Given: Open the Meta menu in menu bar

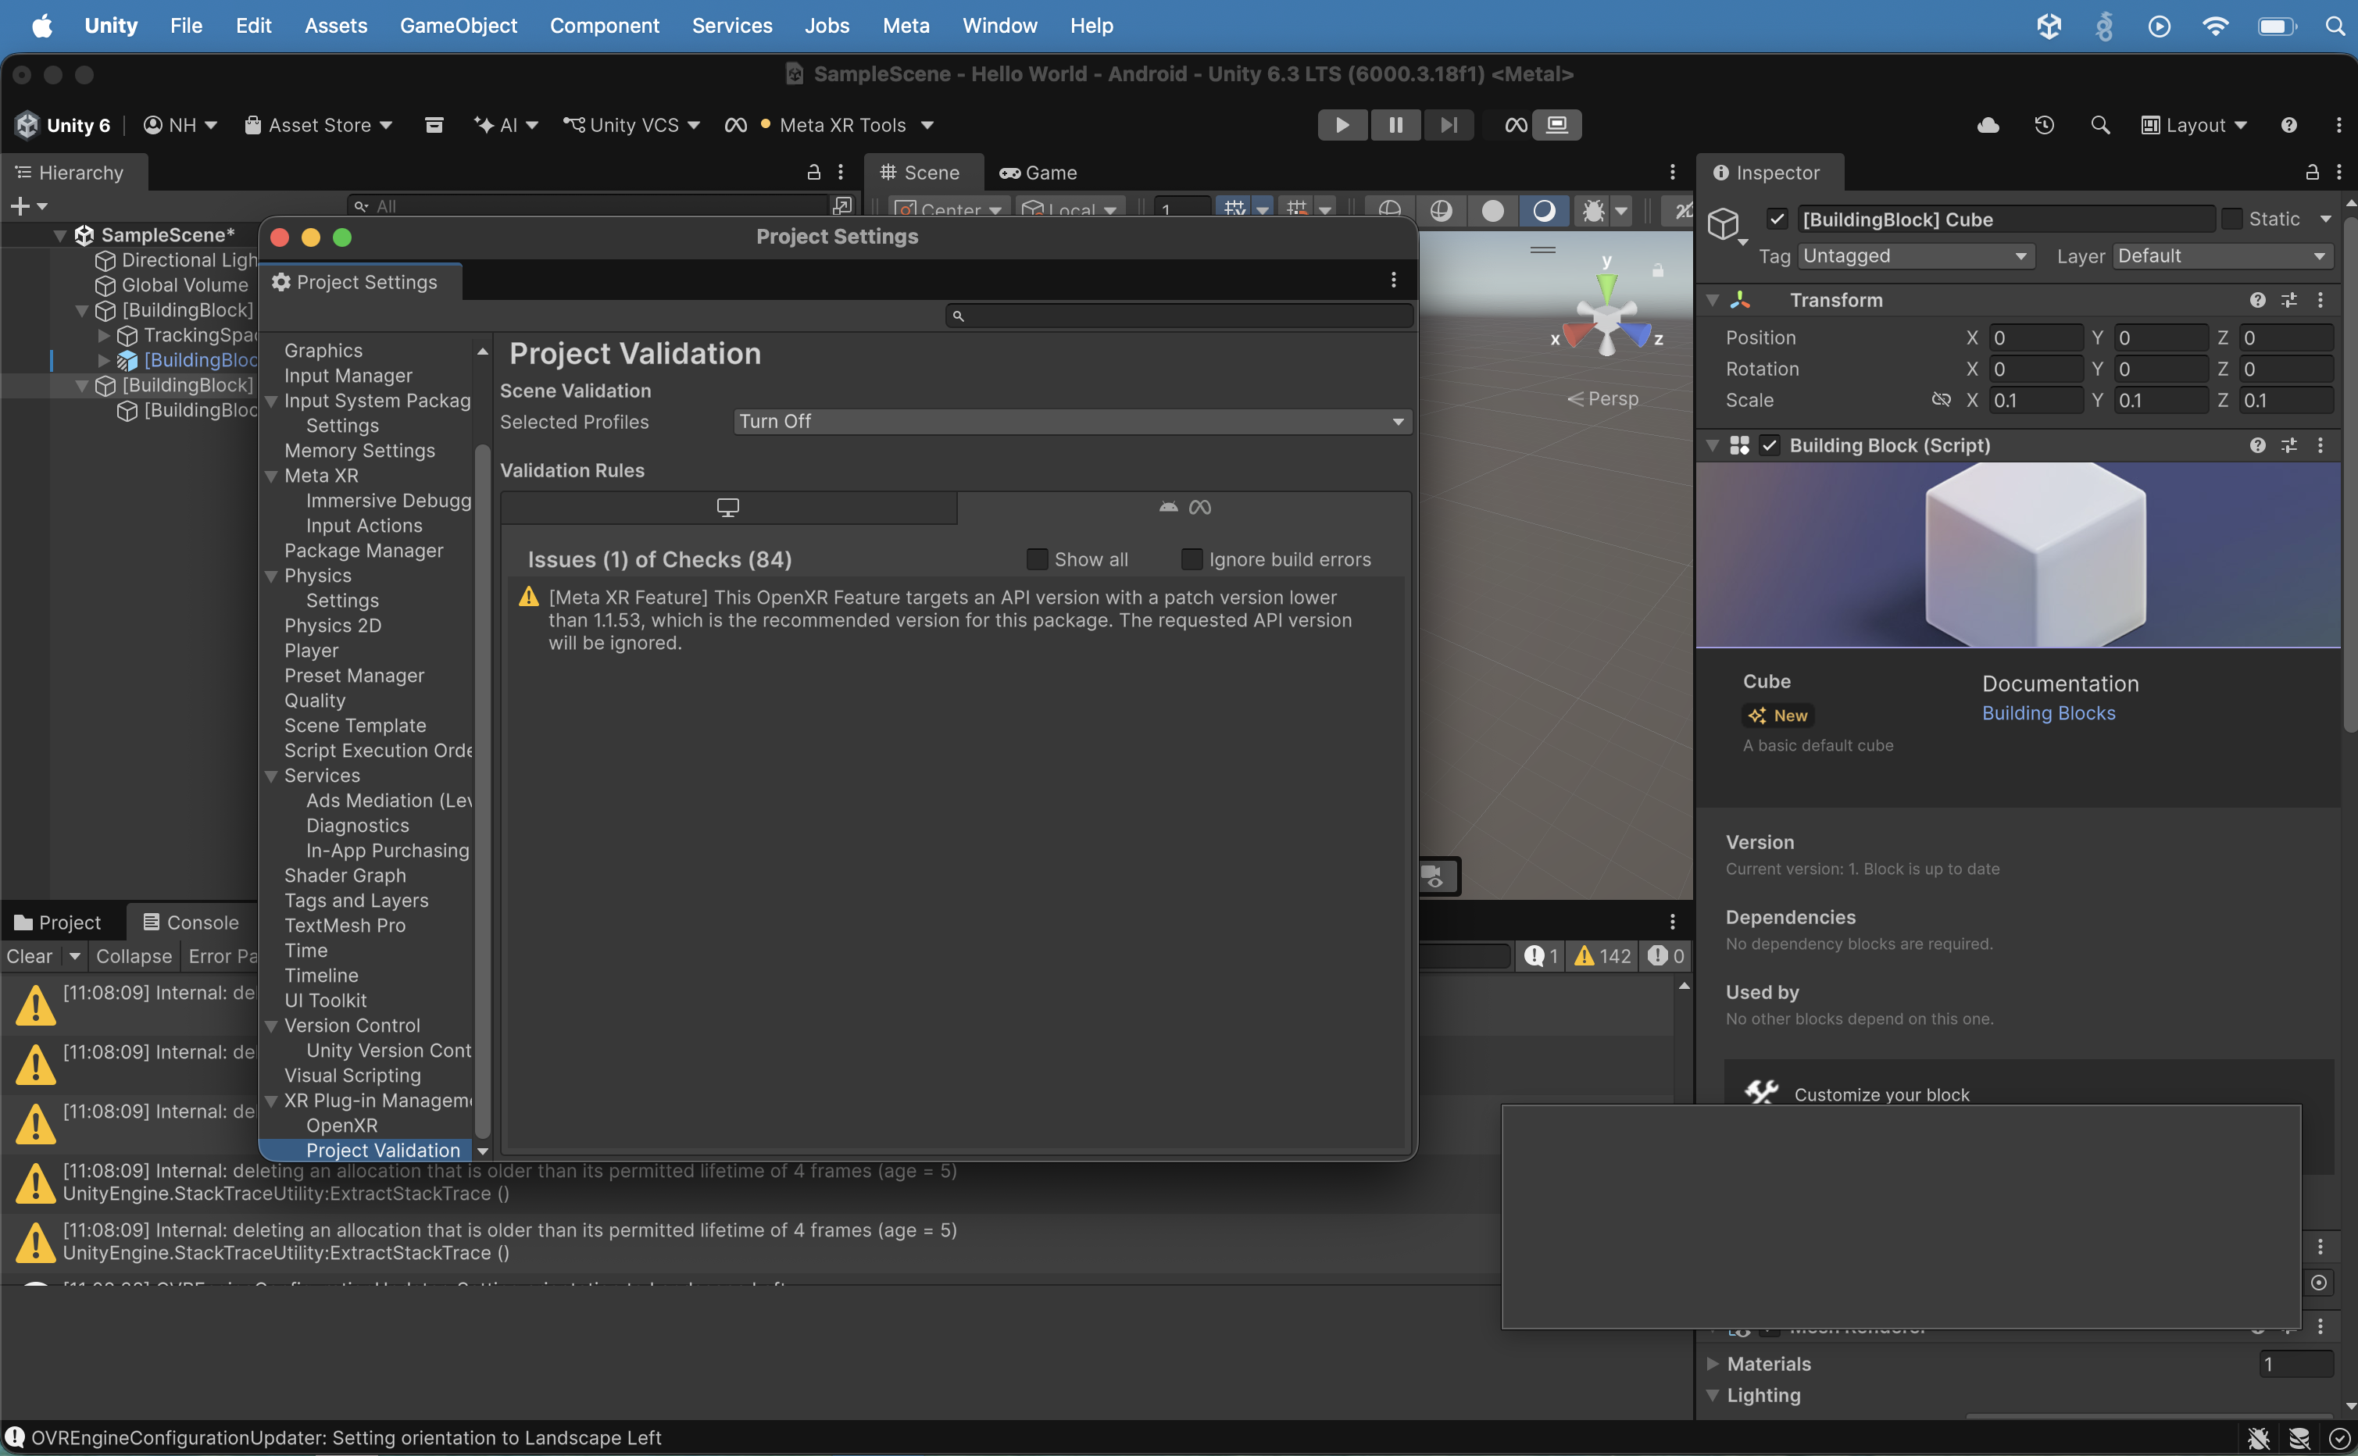Looking at the screenshot, I should click(906, 26).
